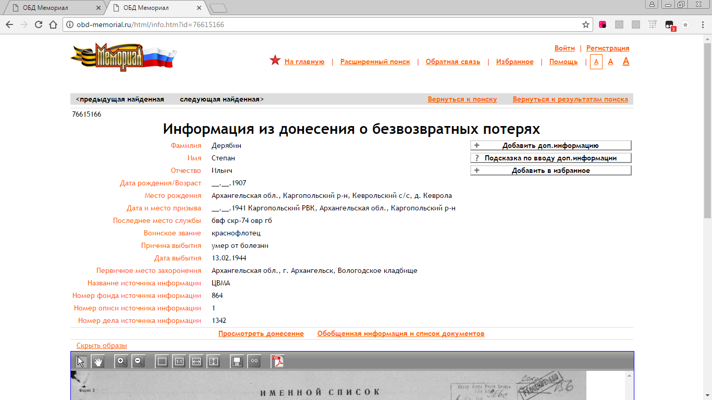Click the pink square extension icon
The height and width of the screenshot is (400, 712).
603,24
